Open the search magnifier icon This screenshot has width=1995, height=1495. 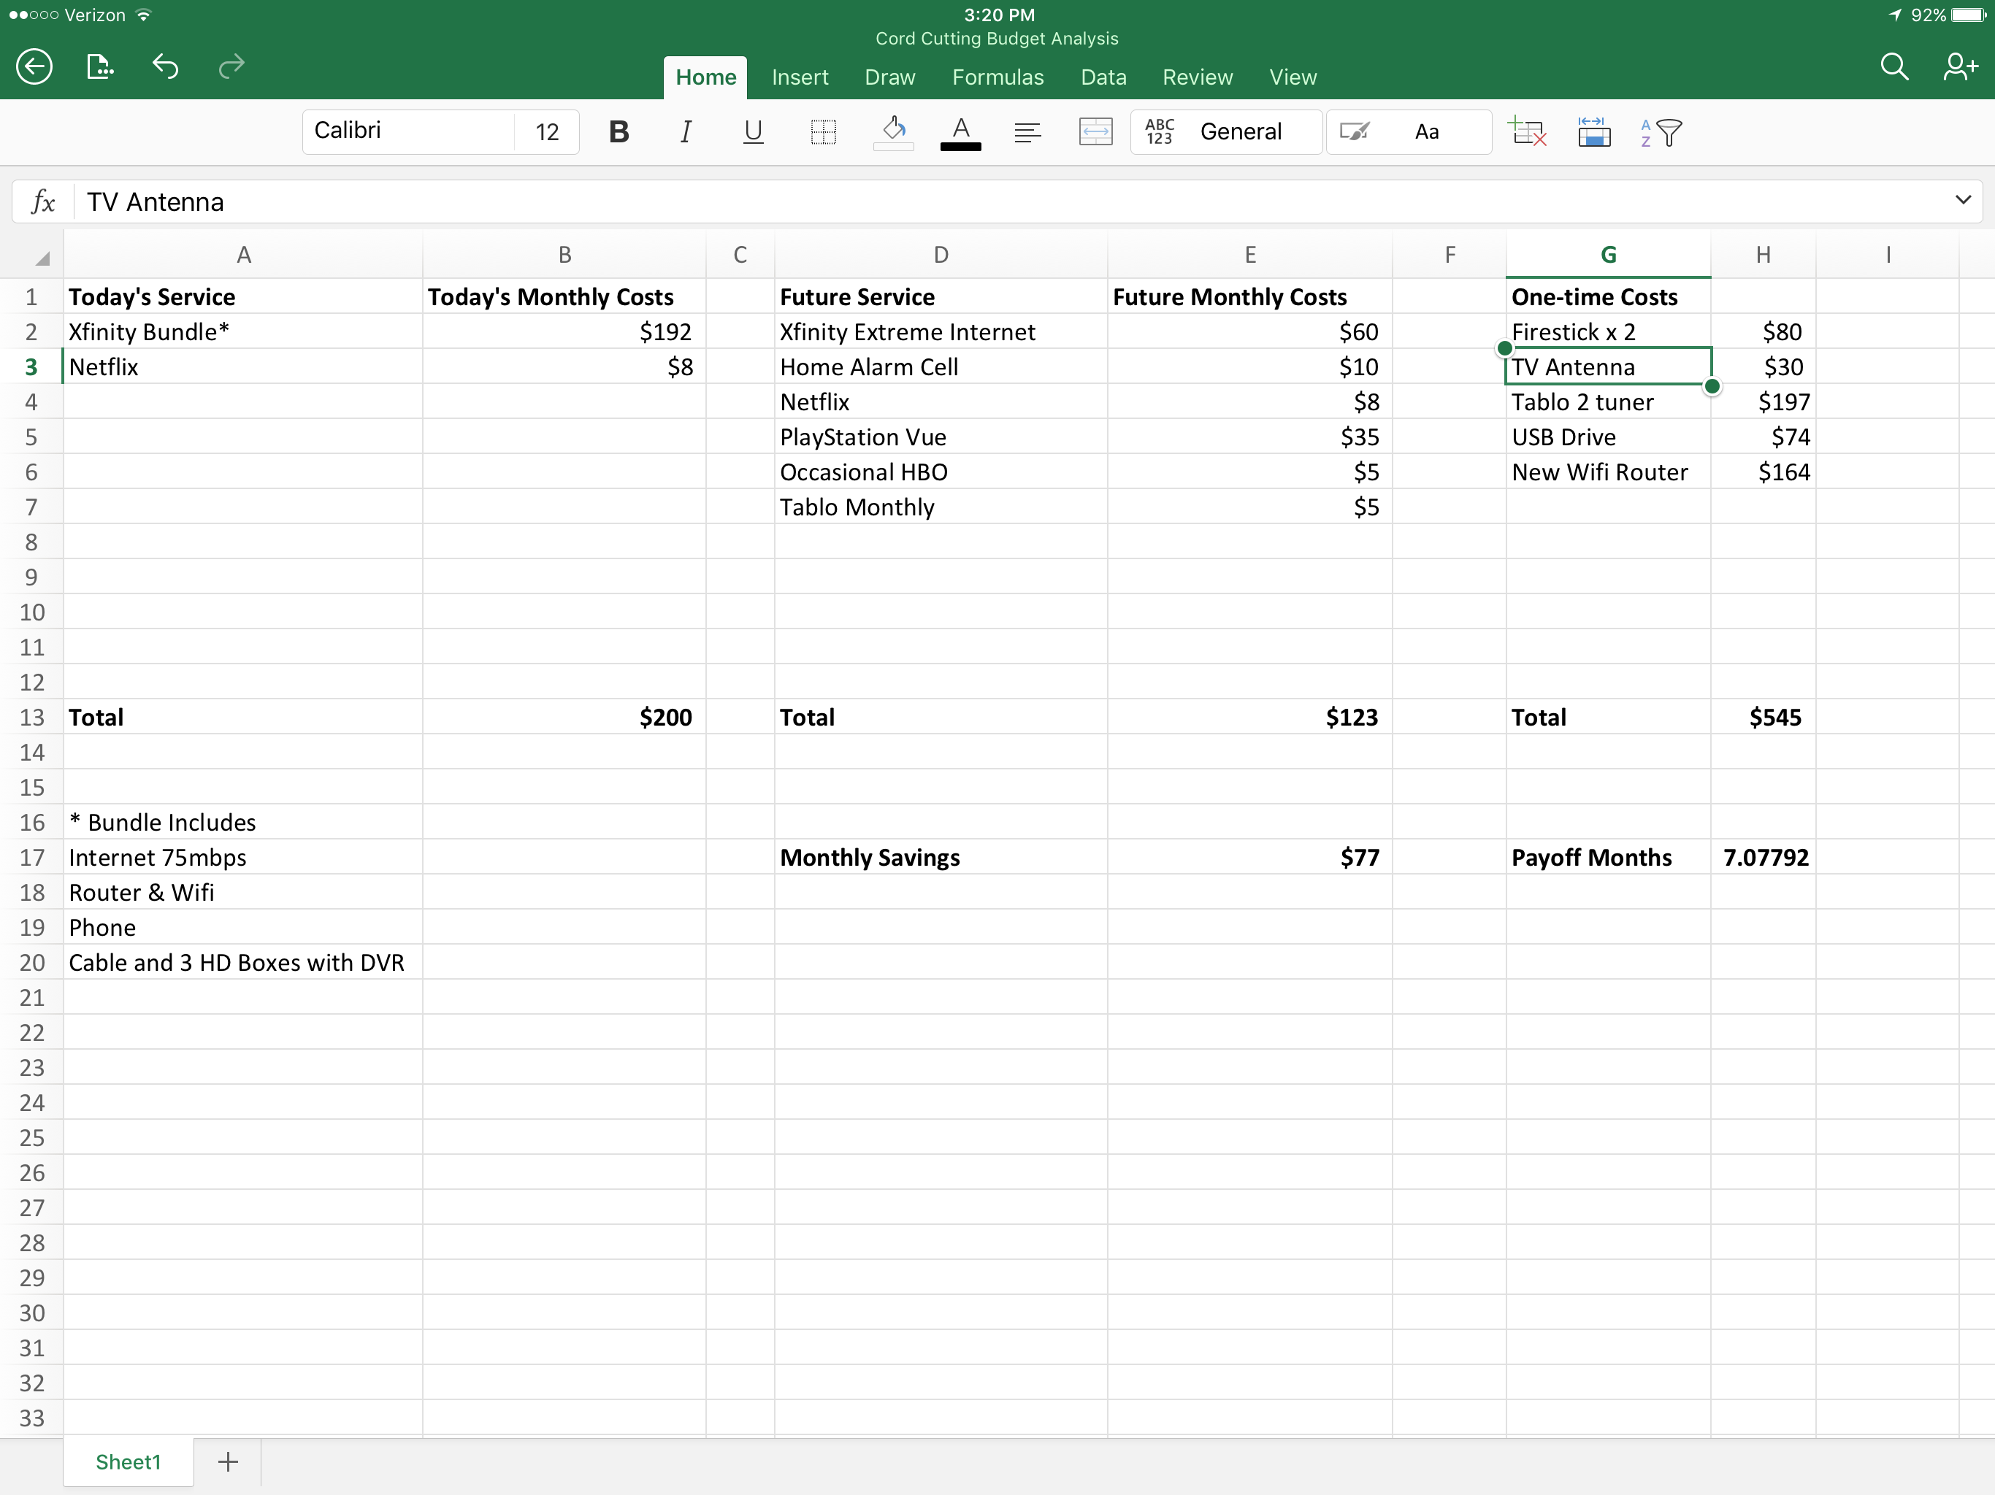point(1893,66)
